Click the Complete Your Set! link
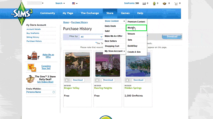The width and height of the screenshot is (213, 119). [x=46, y=67]
